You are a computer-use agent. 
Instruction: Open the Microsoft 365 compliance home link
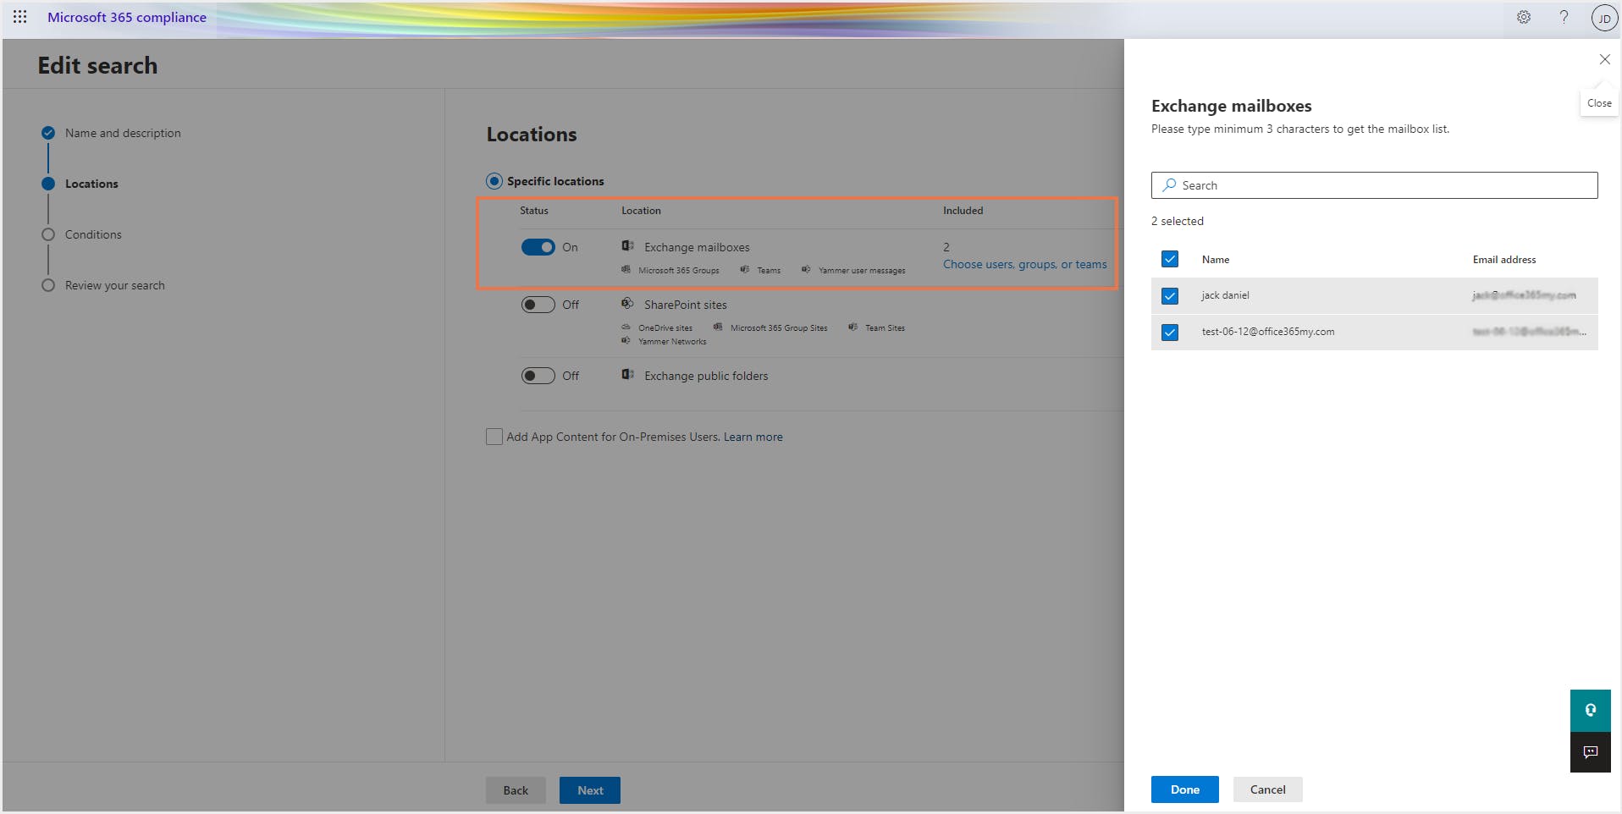(x=127, y=17)
